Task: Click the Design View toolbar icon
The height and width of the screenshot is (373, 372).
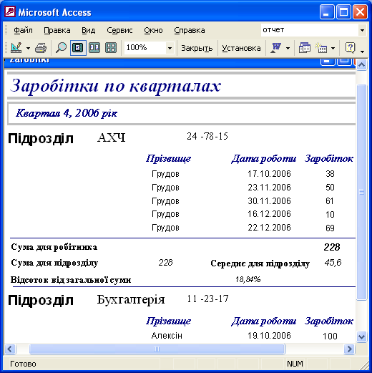Action: pyautogui.click(x=16, y=48)
